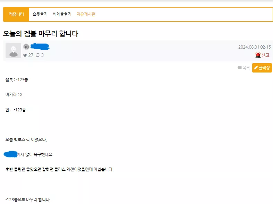The image size is (273, 204).
Task: Return to list via 목록 text
Action: pos(246,68)
